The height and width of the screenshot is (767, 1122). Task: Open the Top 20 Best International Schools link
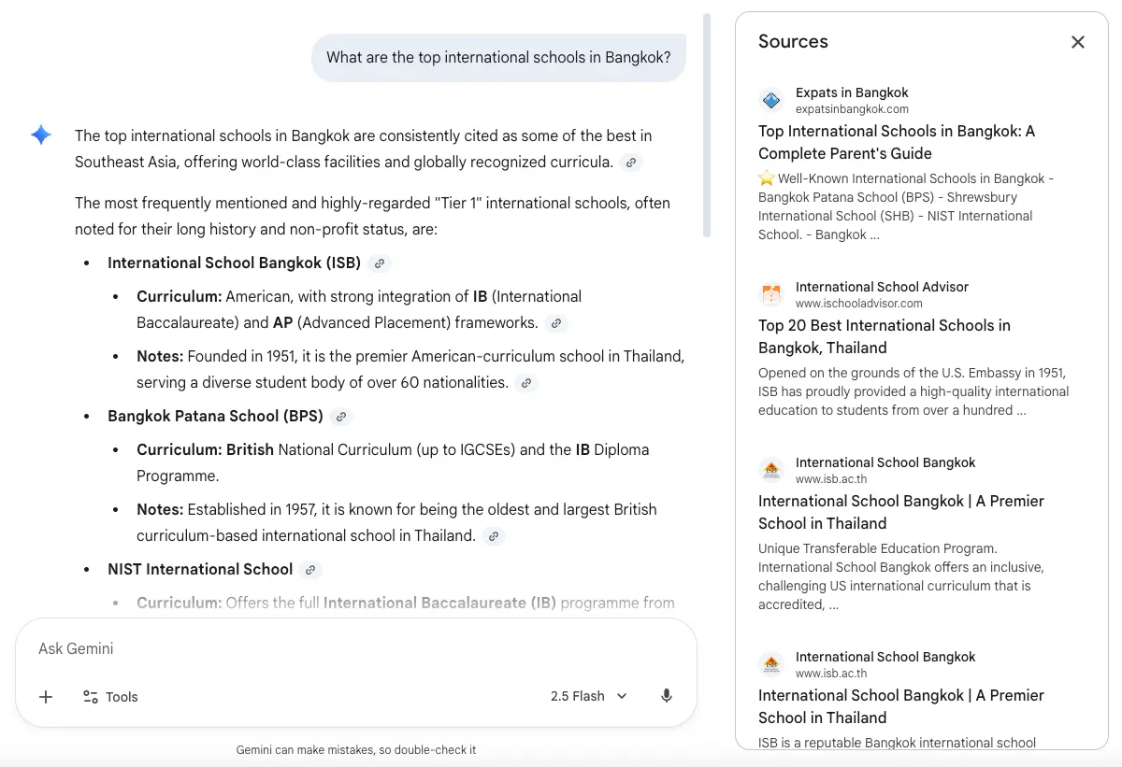(884, 336)
